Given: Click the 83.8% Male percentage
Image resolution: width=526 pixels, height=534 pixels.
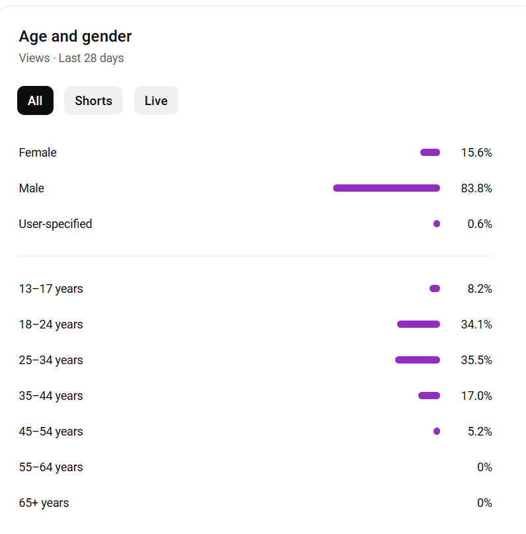Looking at the screenshot, I should coord(476,188).
